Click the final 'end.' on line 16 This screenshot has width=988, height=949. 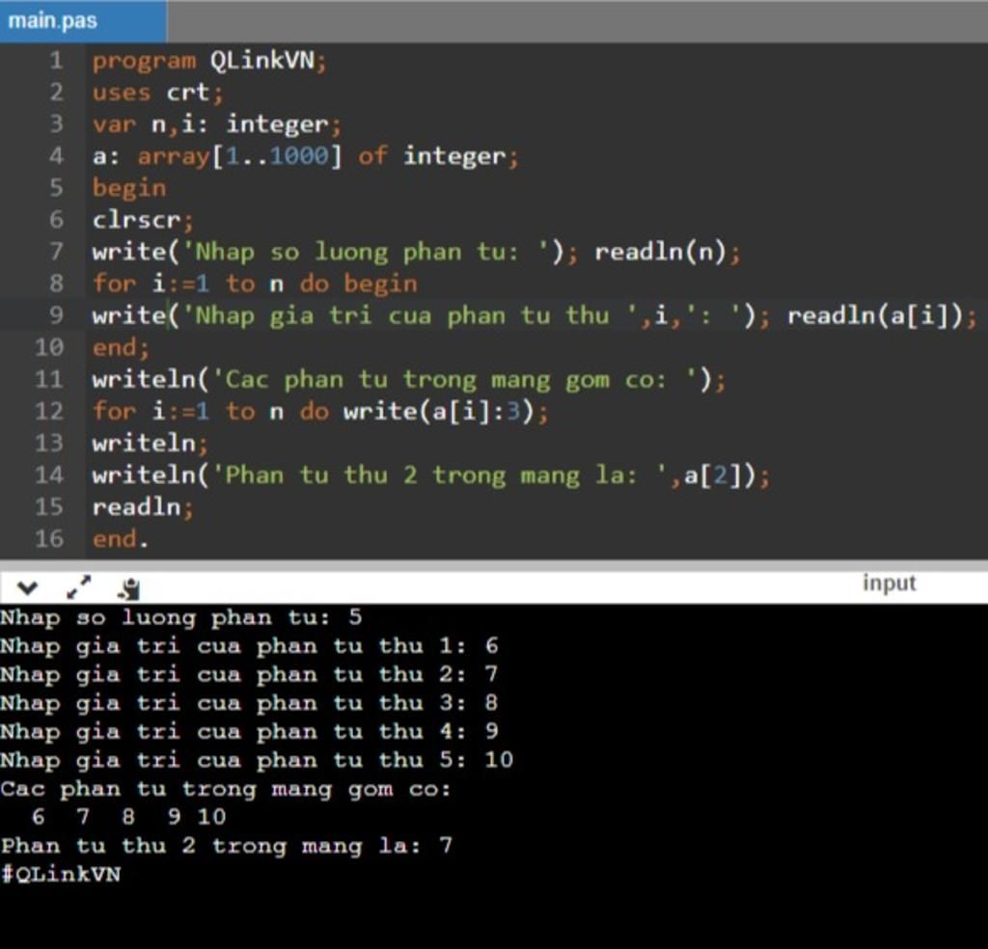[121, 539]
